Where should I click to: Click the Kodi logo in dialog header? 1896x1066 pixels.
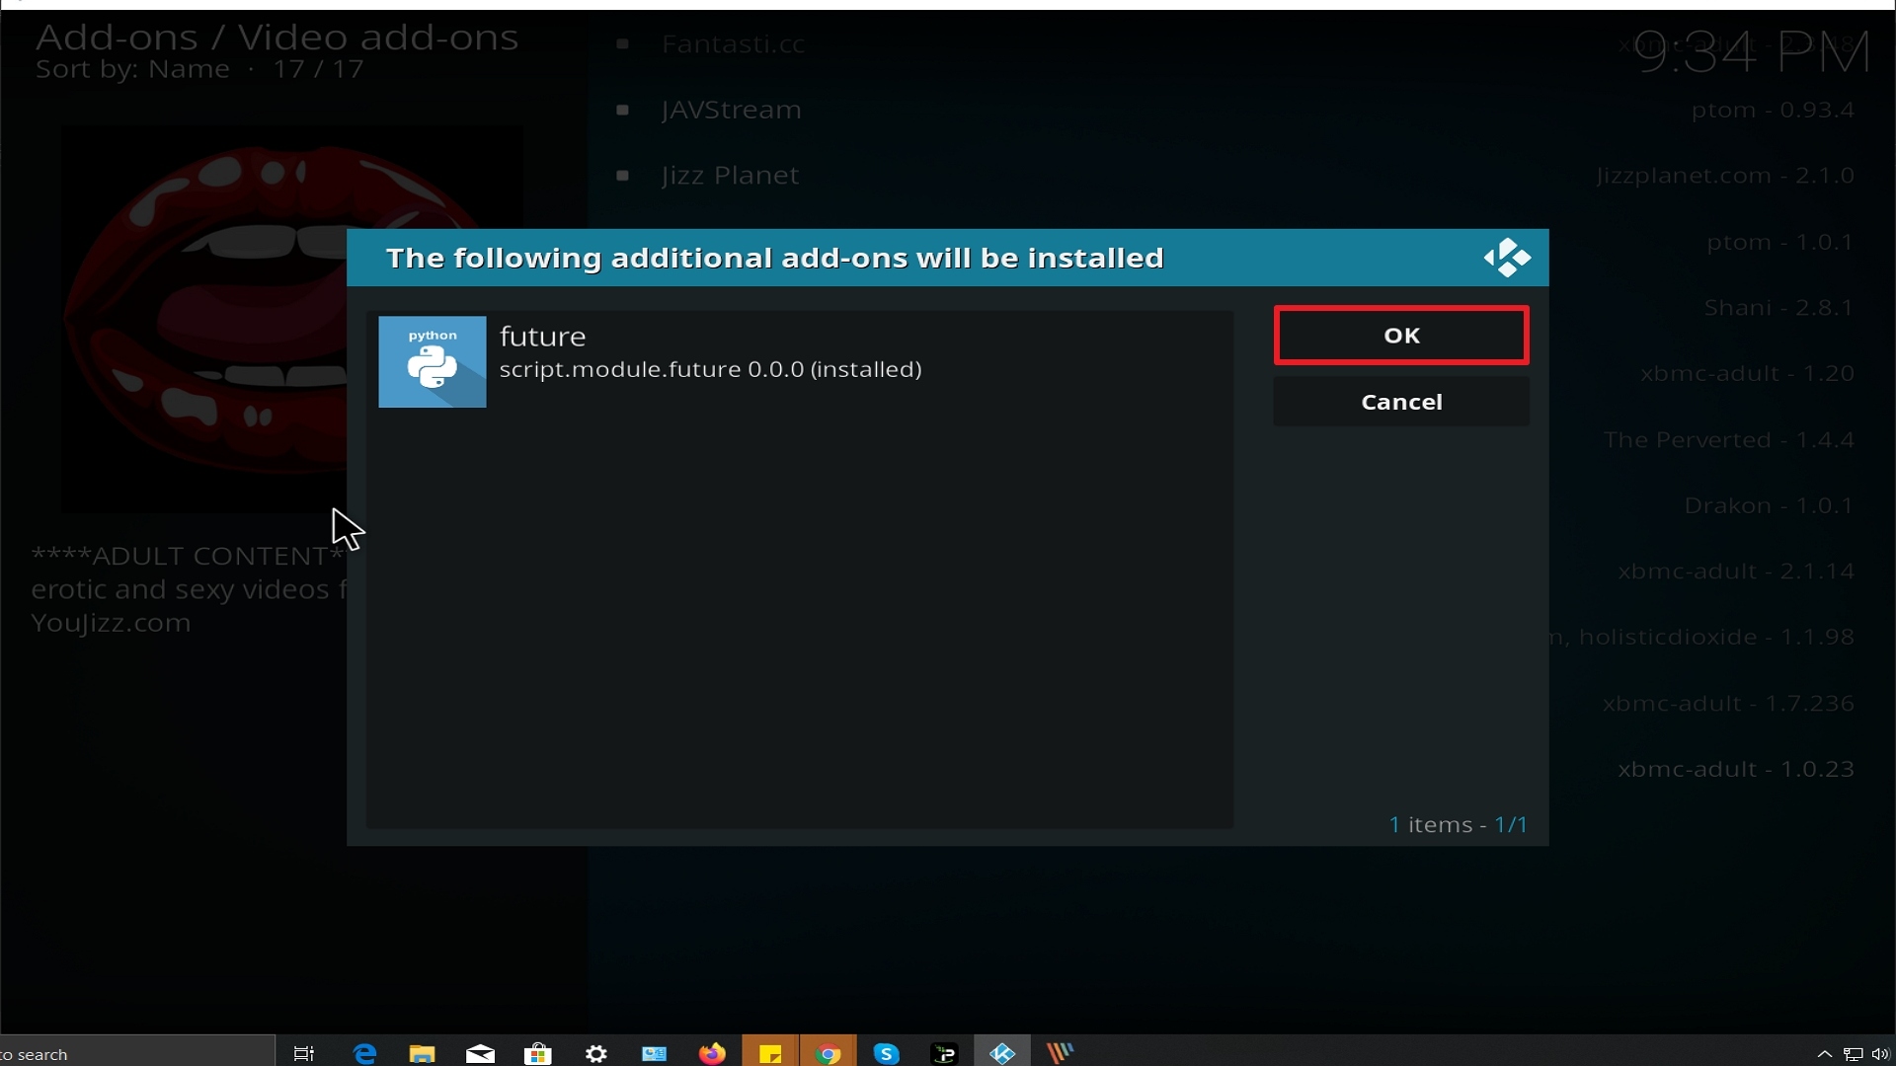coord(1507,258)
